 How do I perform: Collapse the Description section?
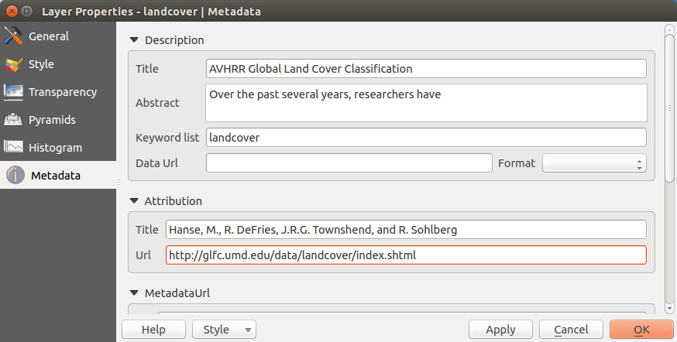[134, 40]
